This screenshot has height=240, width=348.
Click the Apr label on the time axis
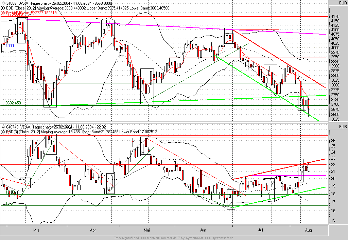[x=93, y=230]
